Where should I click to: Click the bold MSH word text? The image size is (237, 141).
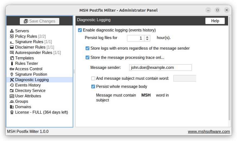coord(146,95)
